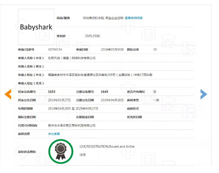The image size is (219, 173).
Task: Click the green registered ribbon badge icon
Action: [61, 152]
